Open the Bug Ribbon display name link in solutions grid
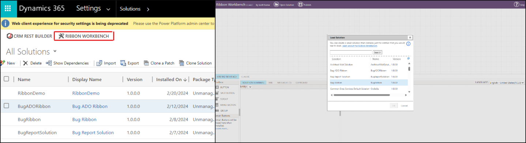Screen dimensions: 526x143 [x=84, y=119]
